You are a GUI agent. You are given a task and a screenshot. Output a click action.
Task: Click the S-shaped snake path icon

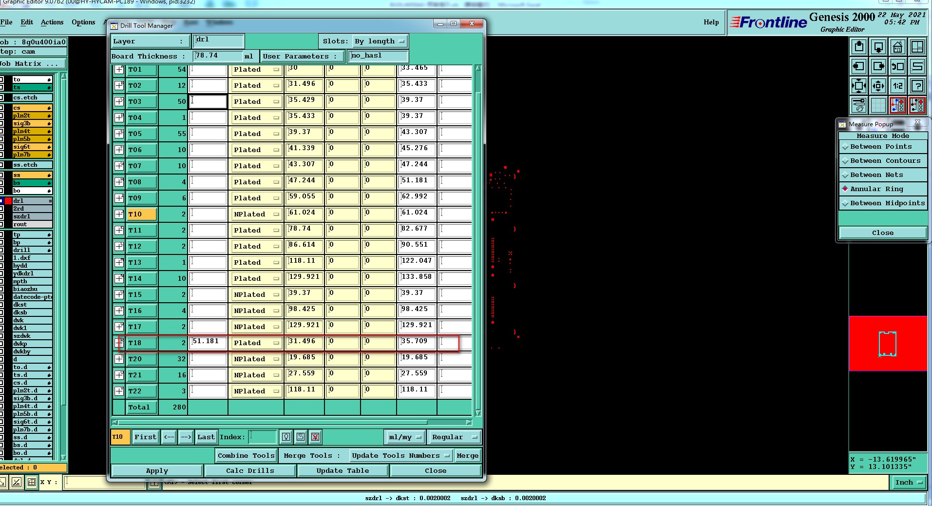click(917, 66)
